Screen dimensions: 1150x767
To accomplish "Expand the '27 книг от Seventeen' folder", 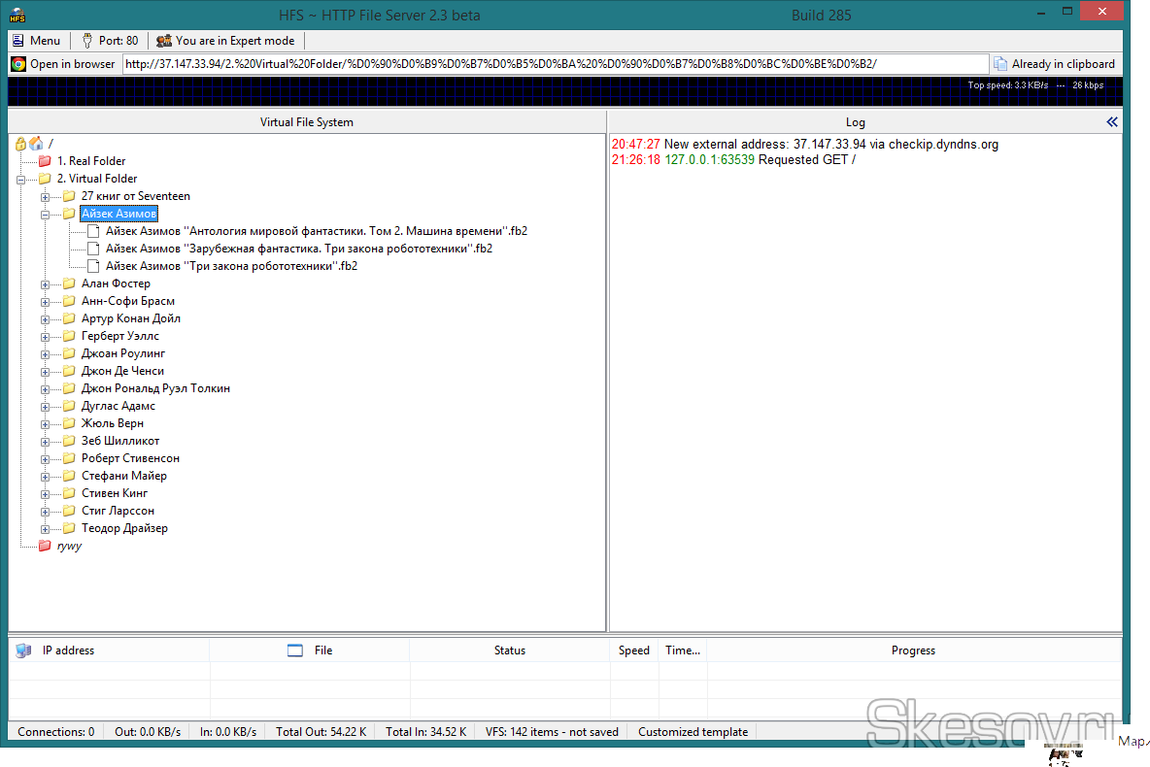I will pos(45,196).
